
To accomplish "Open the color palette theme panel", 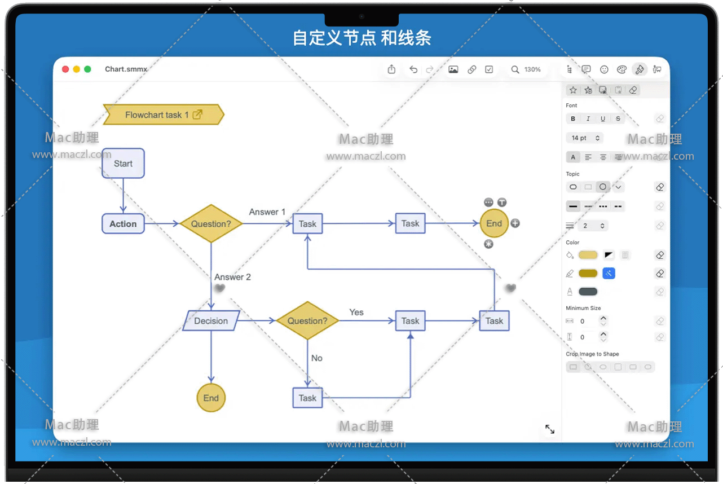I will tap(621, 69).
